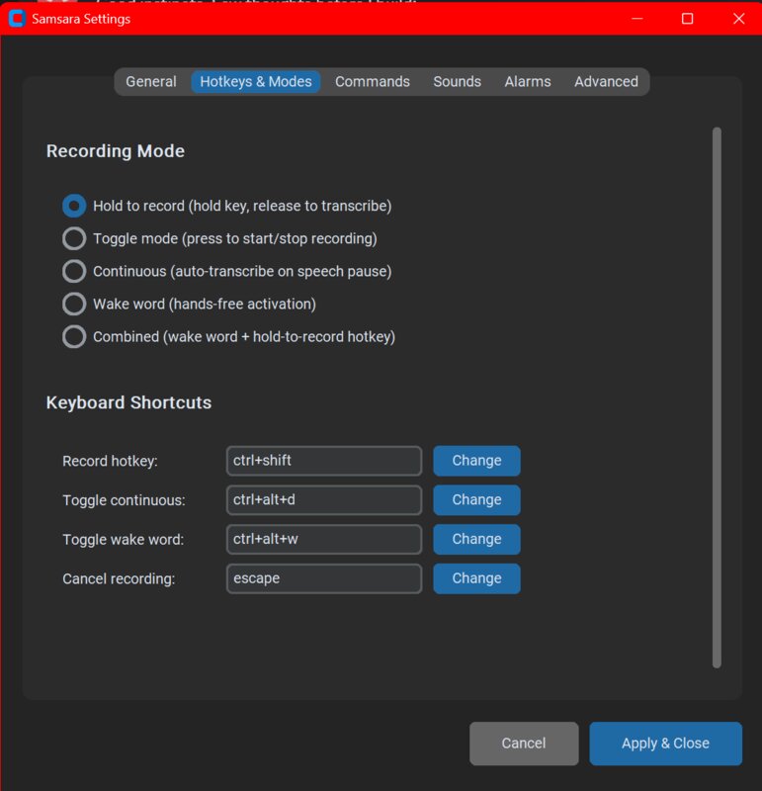Click the 'Record hotkey:' label
The height and width of the screenshot is (791, 762).
110,461
